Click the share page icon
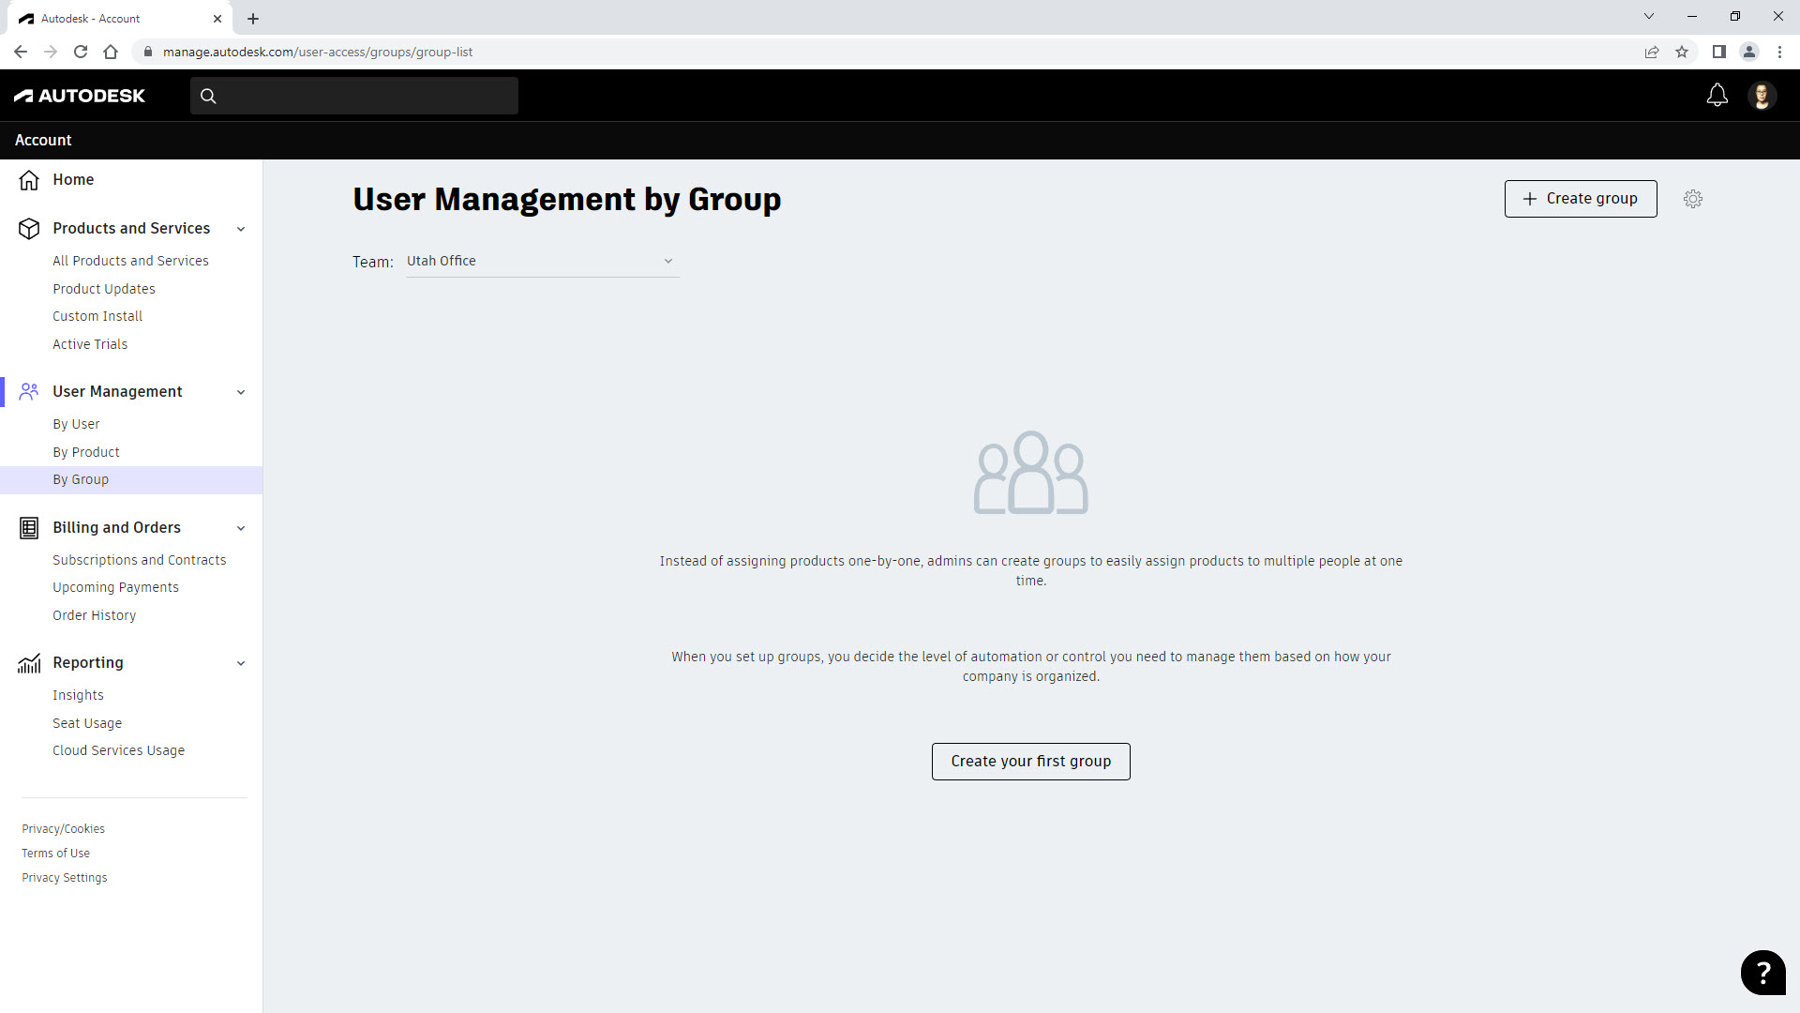 click(x=1652, y=52)
